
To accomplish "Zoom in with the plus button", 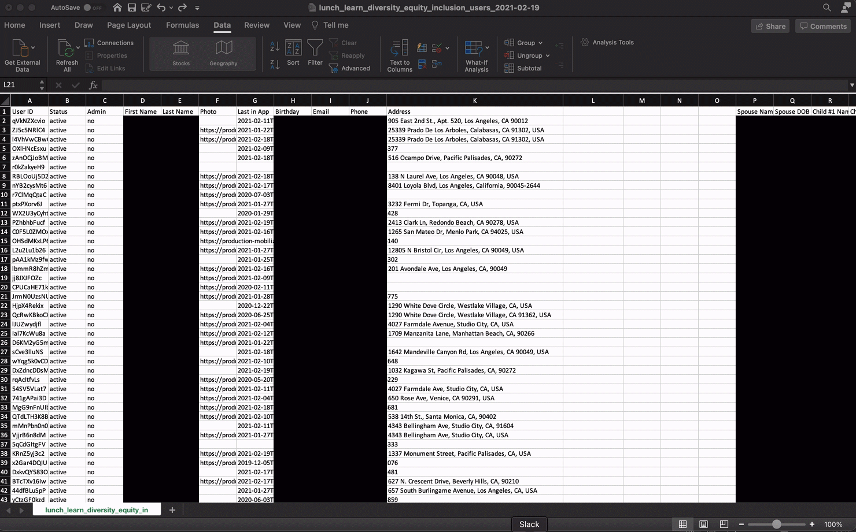I will 812,524.
